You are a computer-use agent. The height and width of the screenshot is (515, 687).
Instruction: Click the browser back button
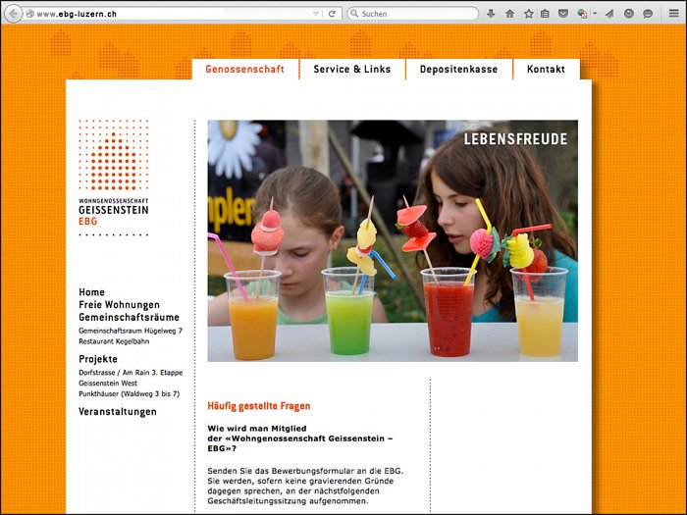[14, 14]
